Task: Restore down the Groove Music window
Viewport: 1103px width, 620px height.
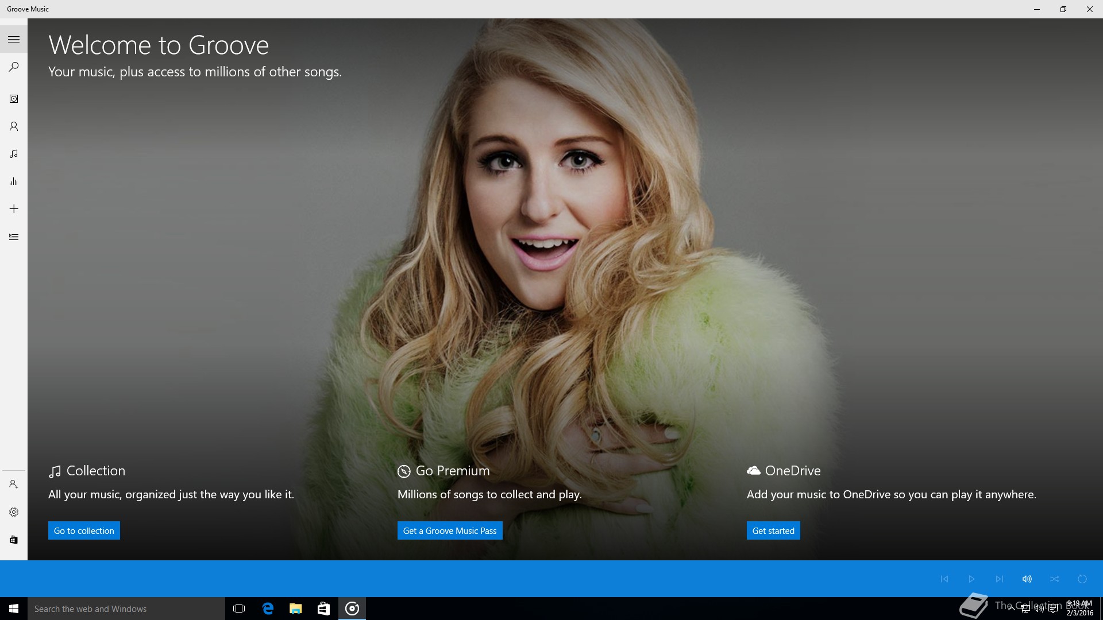Action: [x=1063, y=9]
